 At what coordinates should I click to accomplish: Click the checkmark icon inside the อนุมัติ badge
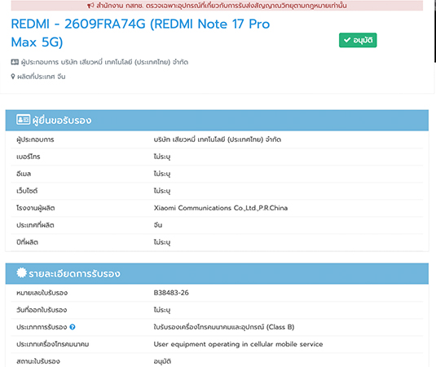point(347,40)
